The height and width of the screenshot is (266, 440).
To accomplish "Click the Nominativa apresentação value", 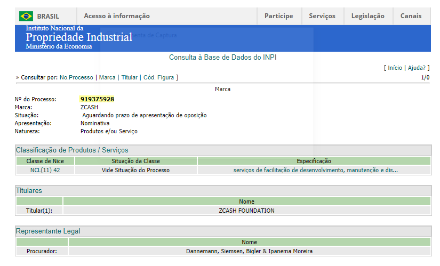I will [95, 123].
